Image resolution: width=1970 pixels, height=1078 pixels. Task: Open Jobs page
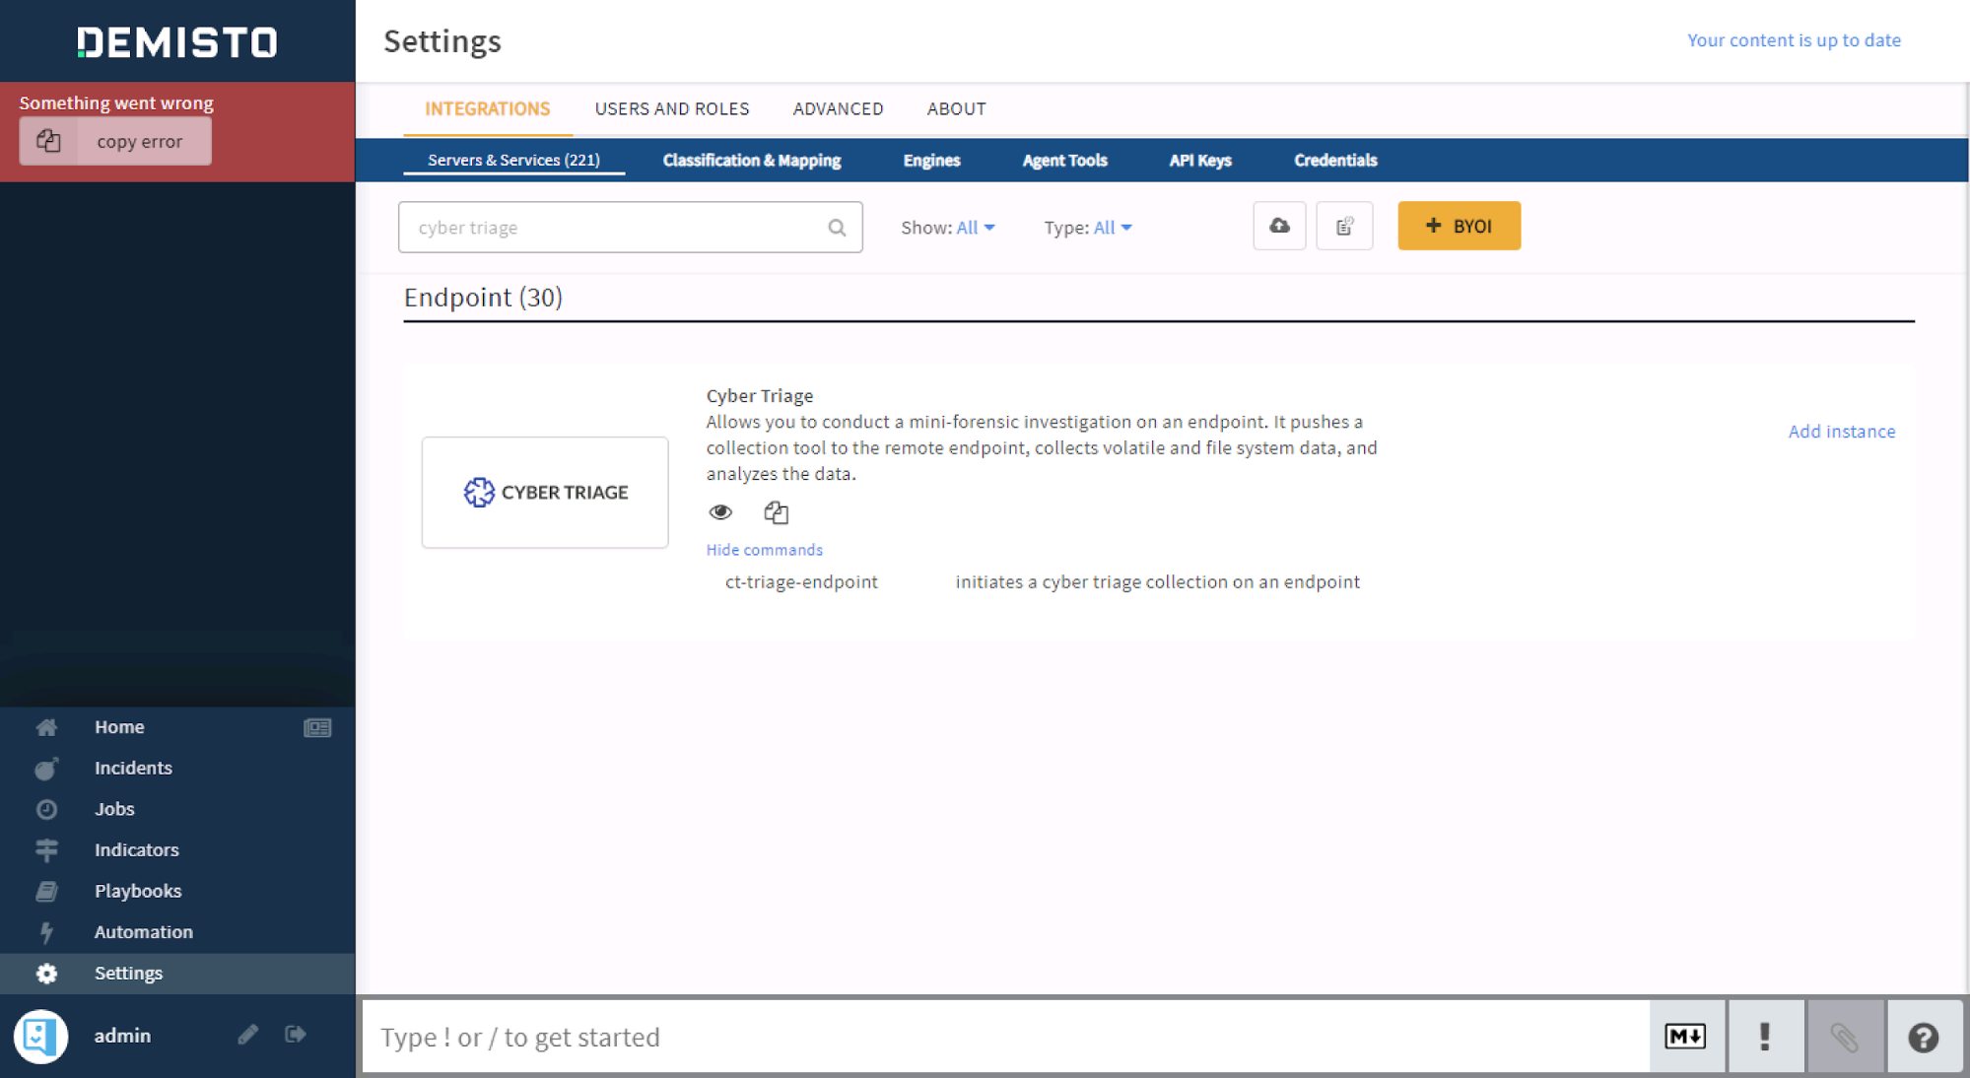(114, 809)
